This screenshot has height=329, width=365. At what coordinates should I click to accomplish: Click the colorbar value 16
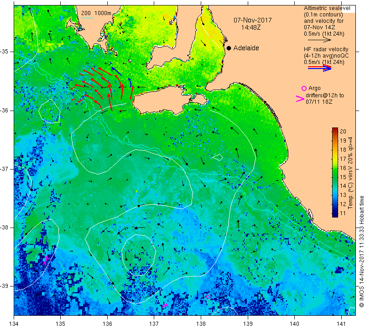(x=343, y=168)
